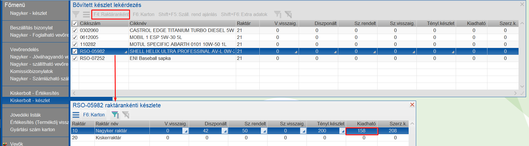
Task: Uncheck the checkbox for item 0302060
Action: (x=75, y=31)
